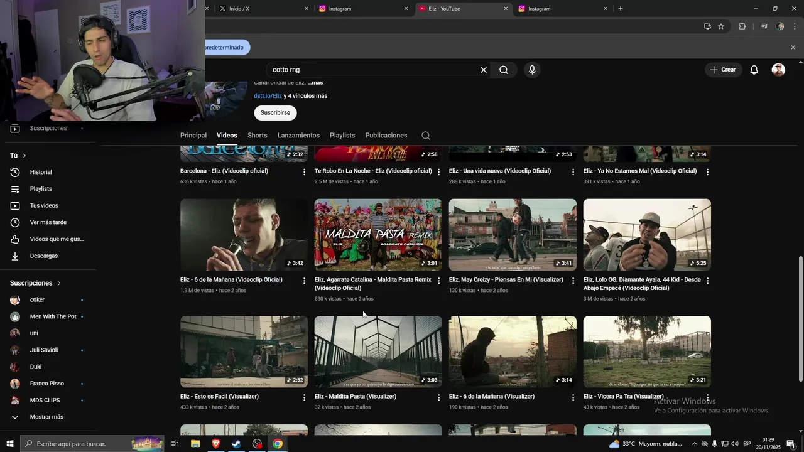Dismiss the default browser banner
Viewport: 804px width, 452px height.
(x=793, y=47)
